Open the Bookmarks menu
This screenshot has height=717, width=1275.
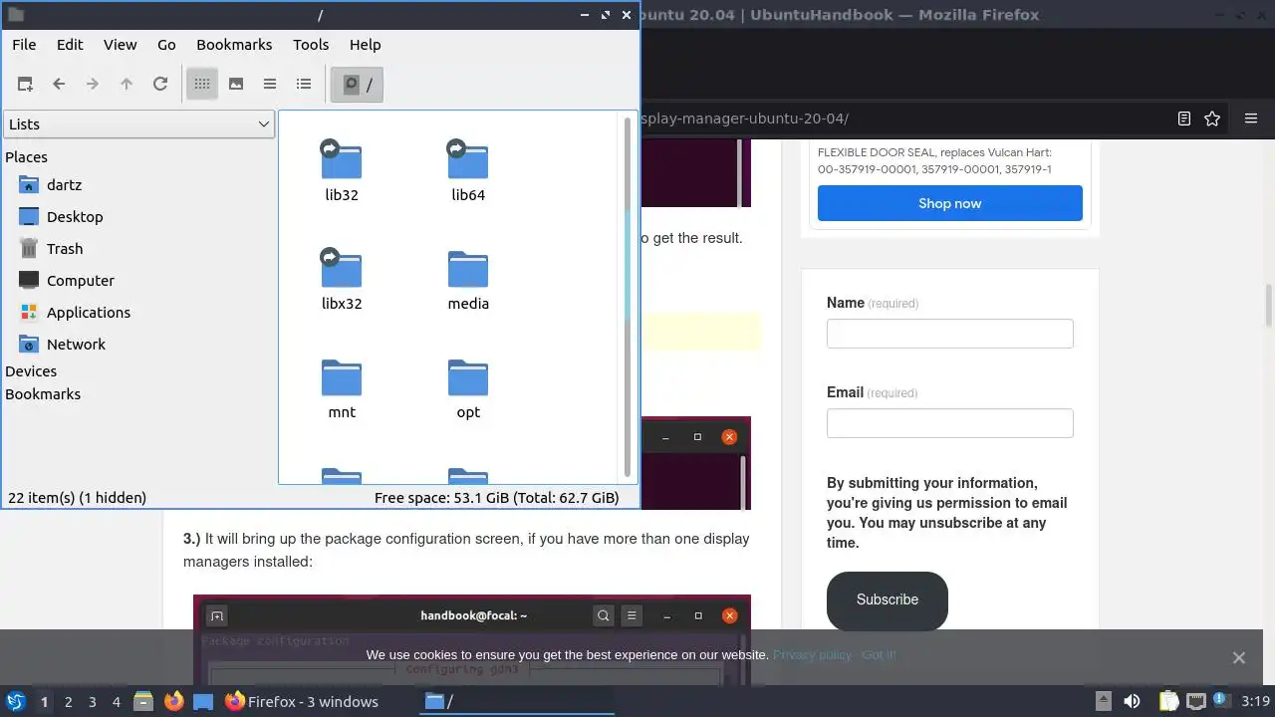(x=234, y=45)
